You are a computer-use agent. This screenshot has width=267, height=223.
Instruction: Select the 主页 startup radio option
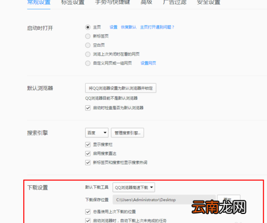(x=87, y=27)
